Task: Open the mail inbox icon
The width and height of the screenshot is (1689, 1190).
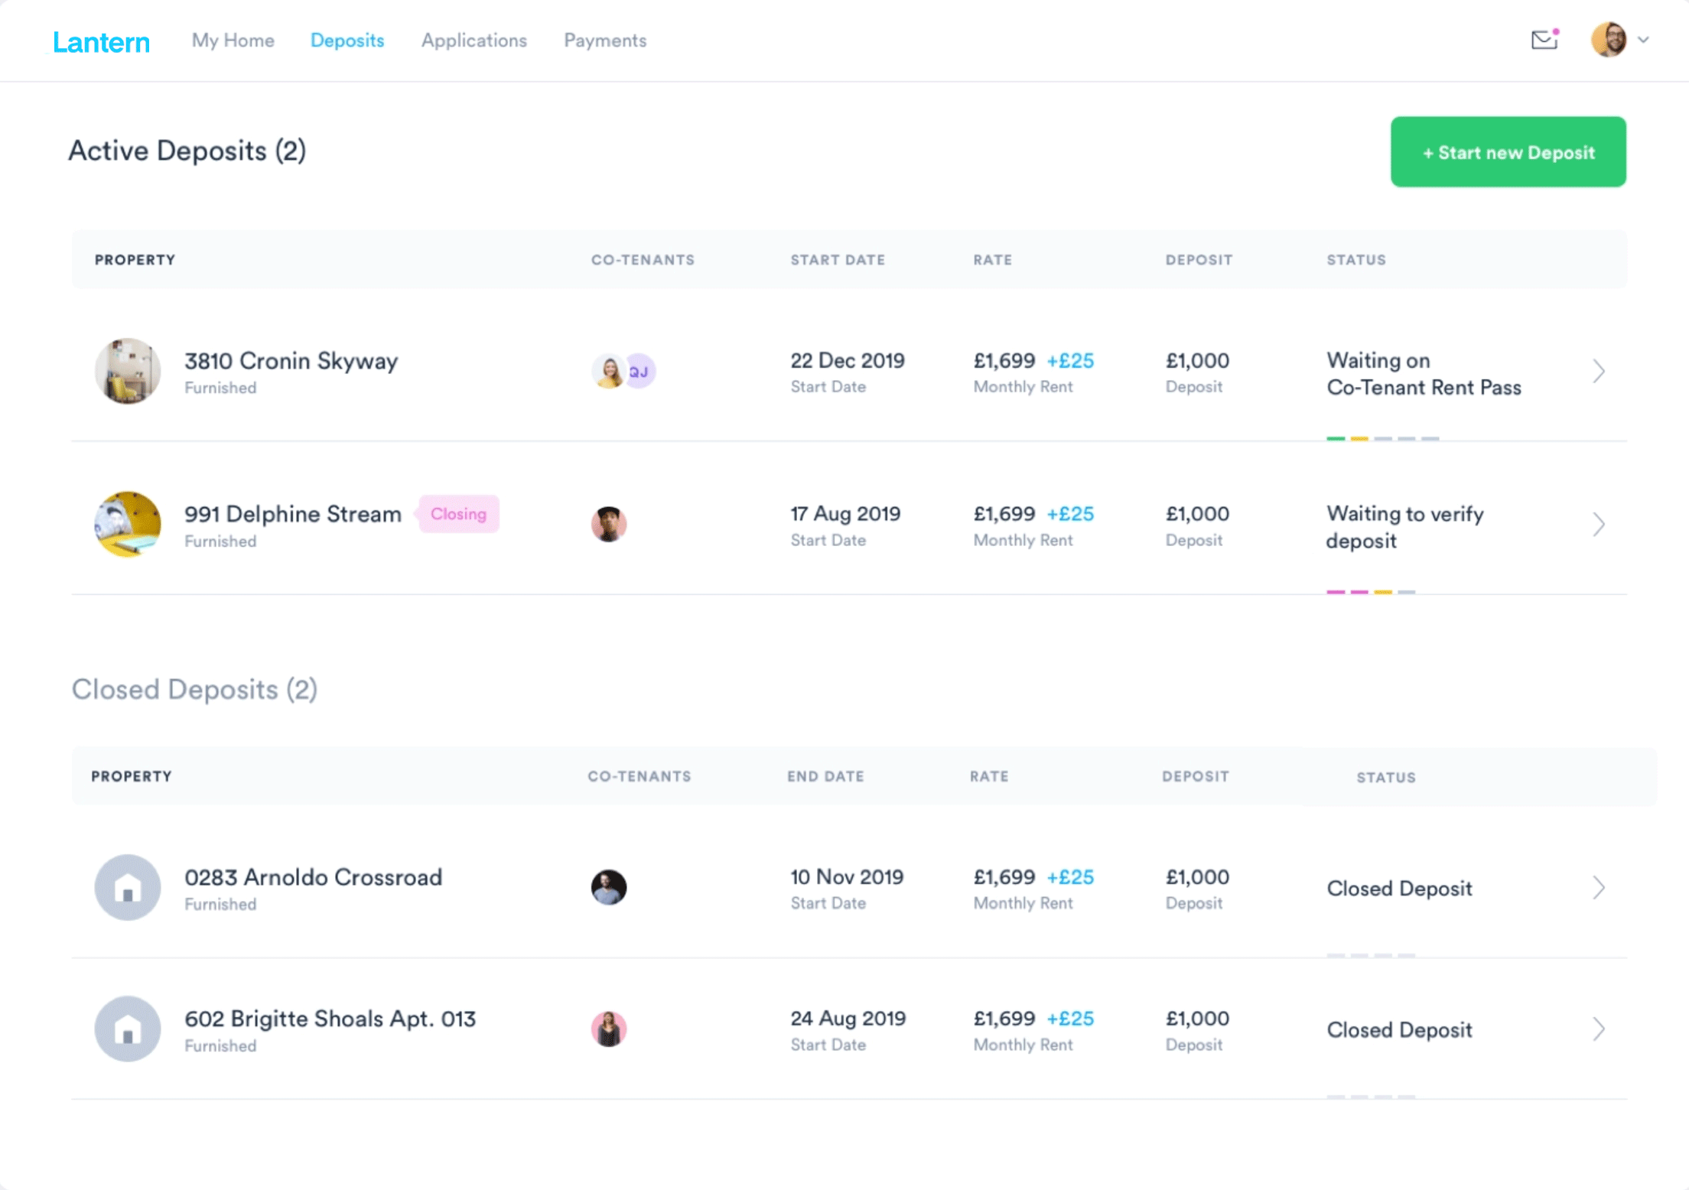Action: pyautogui.click(x=1544, y=40)
